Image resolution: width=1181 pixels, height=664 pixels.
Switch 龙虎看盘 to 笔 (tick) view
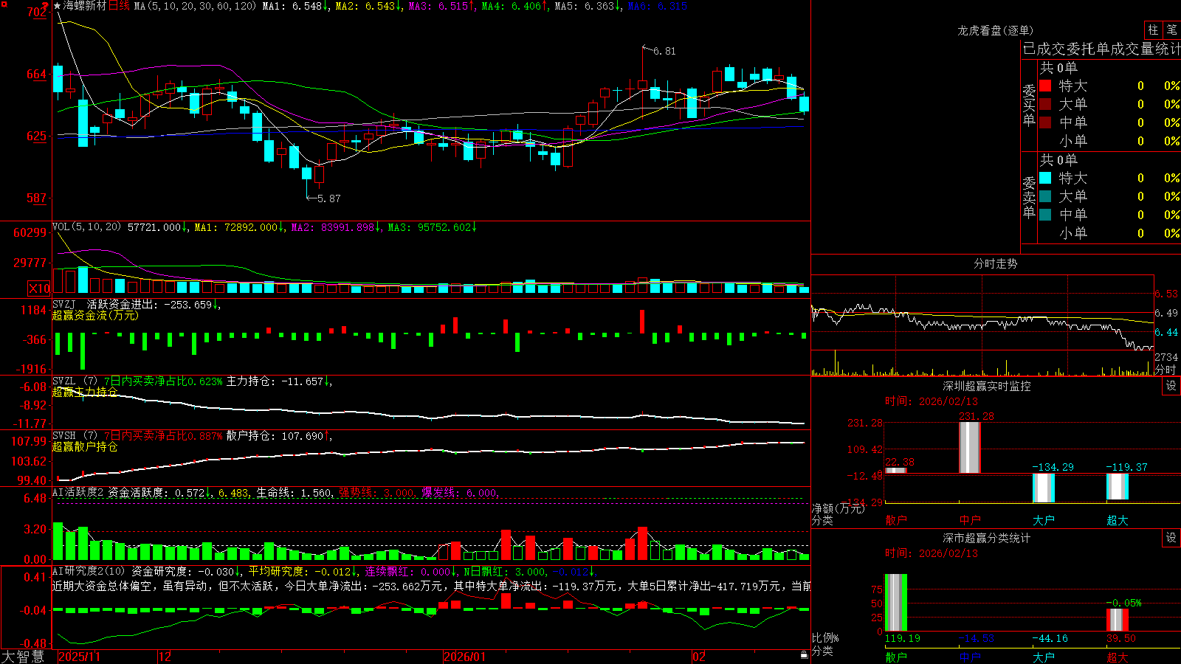[1171, 30]
